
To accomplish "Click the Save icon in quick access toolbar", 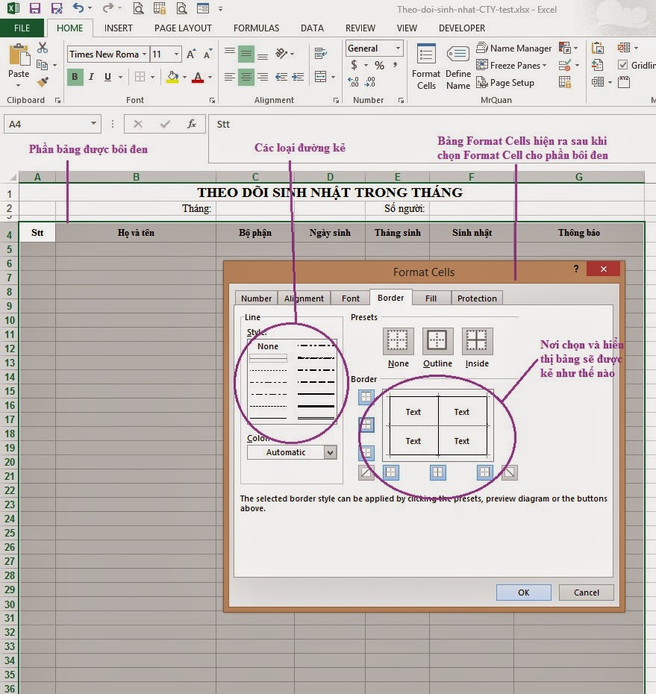I will tap(34, 8).
